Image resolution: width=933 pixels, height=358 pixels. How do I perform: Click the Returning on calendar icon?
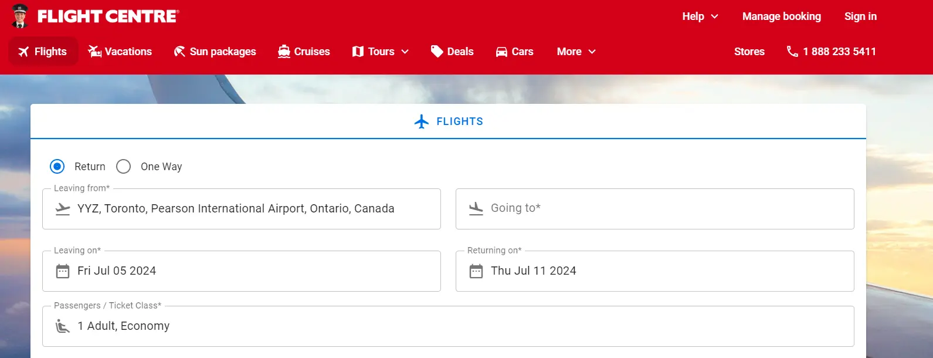(476, 271)
